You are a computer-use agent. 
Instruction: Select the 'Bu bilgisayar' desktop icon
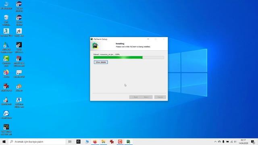(6, 5)
